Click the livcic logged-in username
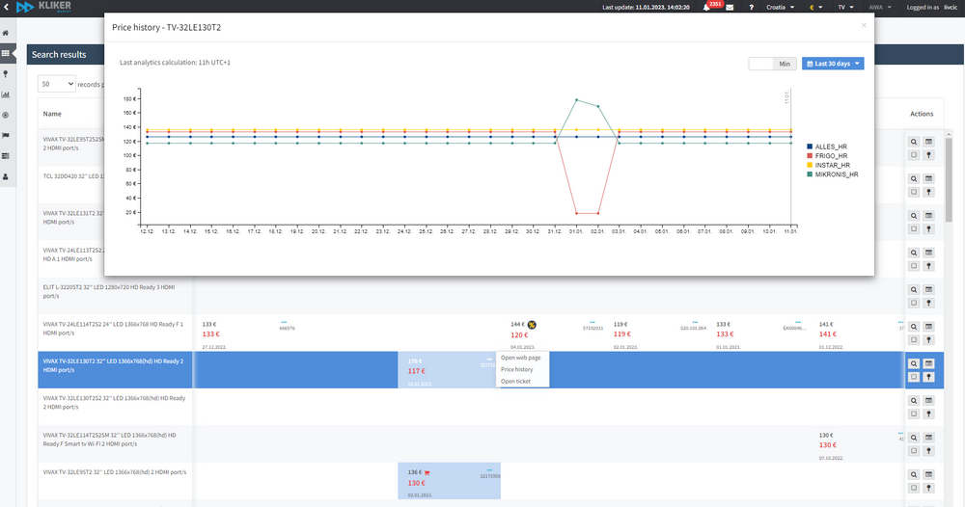 [x=951, y=8]
